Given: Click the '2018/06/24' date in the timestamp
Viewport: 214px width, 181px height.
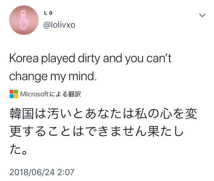Looking at the screenshot, I should 32,172.
